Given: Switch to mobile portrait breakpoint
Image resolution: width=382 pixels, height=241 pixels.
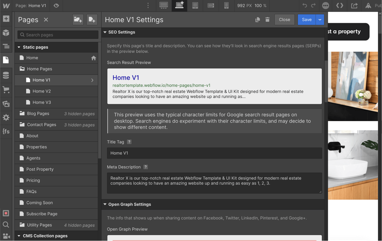Looking at the screenshot, I should pos(226,5).
